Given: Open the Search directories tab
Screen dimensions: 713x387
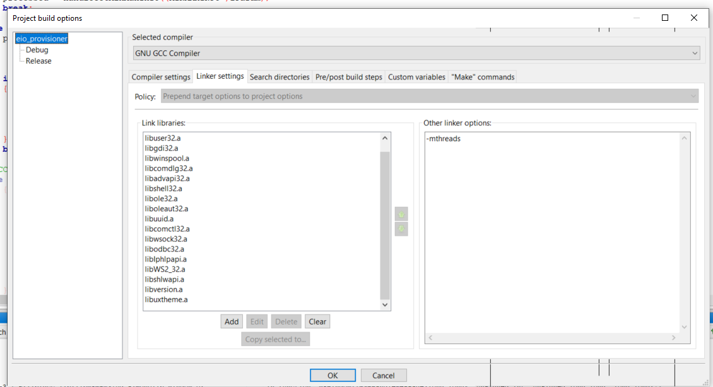Looking at the screenshot, I should pos(280,76).
